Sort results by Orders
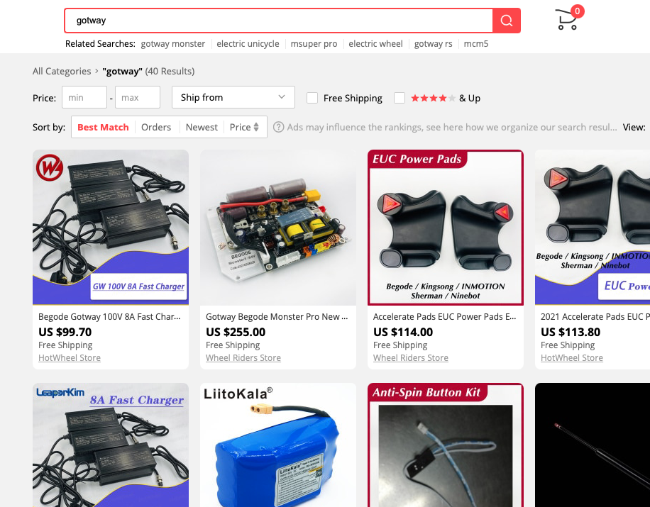This screenshot has height=507, width=650. click(x=156, y=127)
